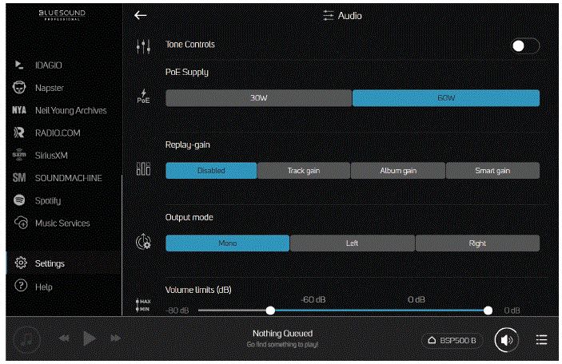Click the Audio header settings icon
The width and height of the screenshot is (562, 364).
point(328,15)
